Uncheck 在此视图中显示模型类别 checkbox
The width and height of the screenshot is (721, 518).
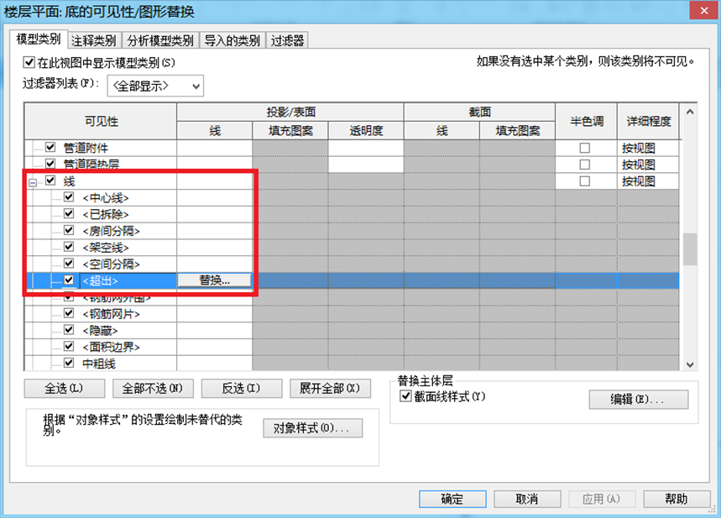pos(29,62)
